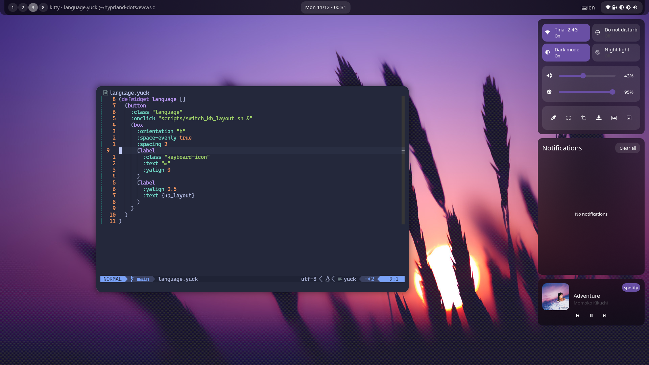Enable the Night light tile

(x=616, y=52)
